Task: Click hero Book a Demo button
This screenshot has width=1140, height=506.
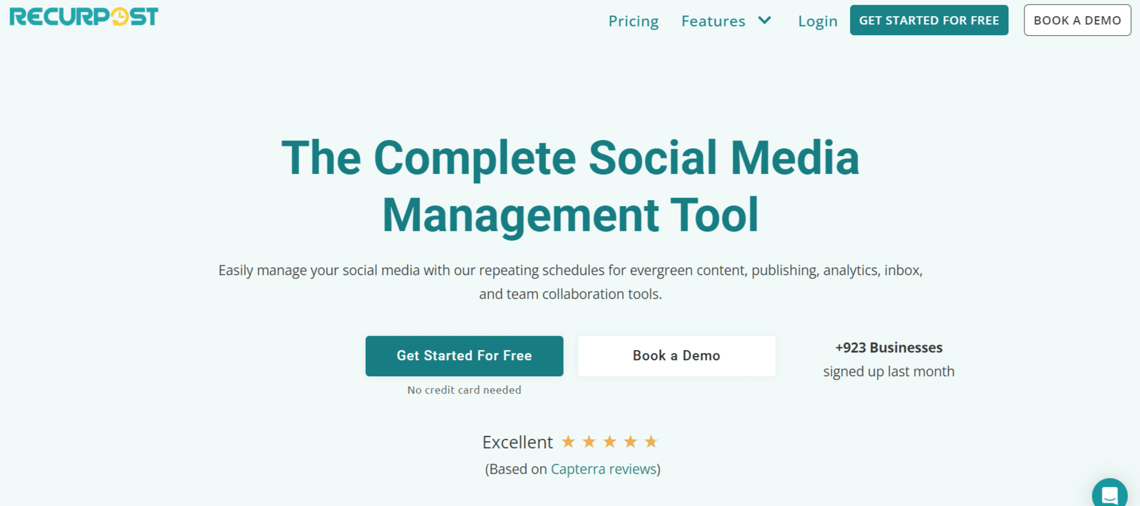Action: click(x=676, y=356)
